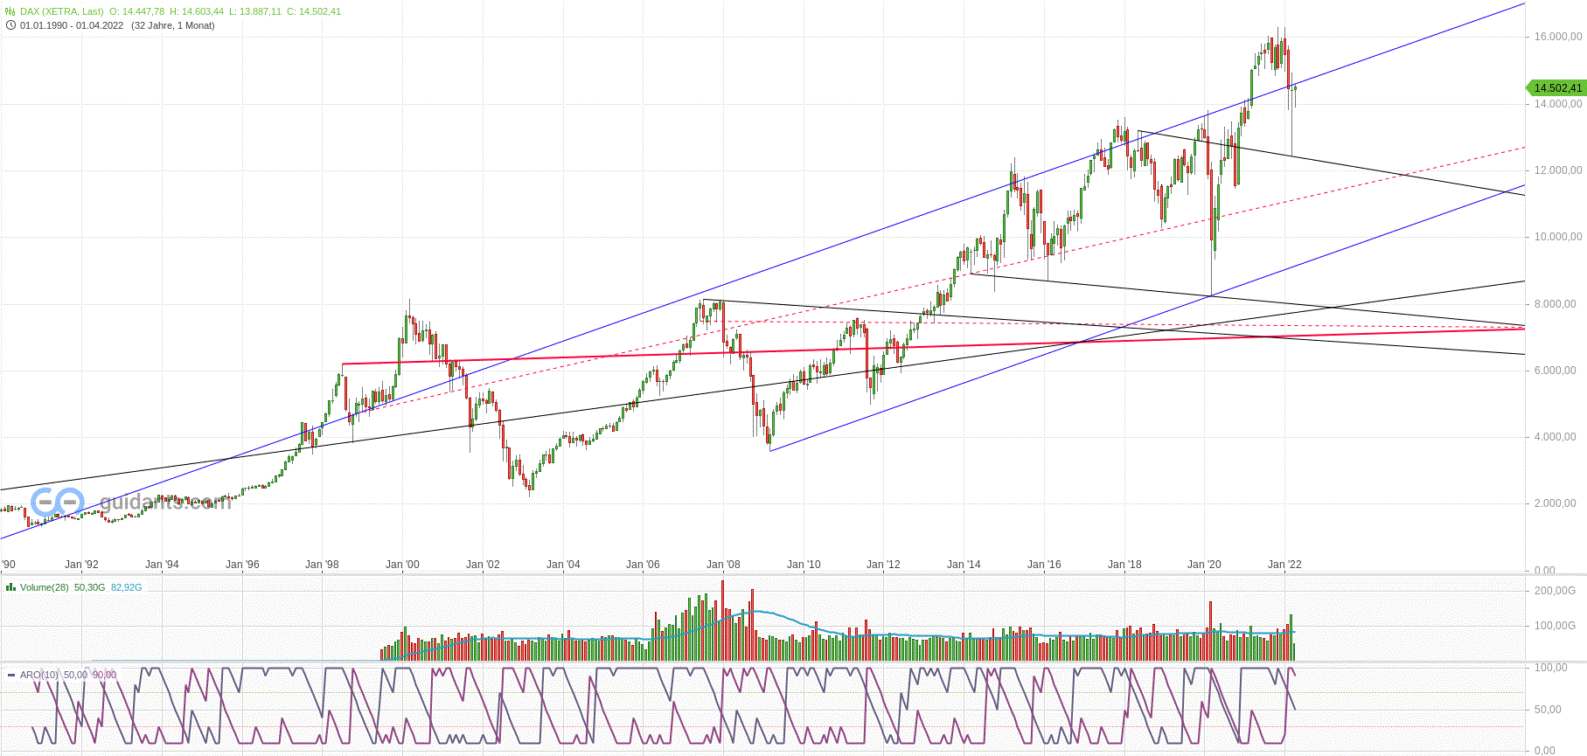Click the close value C: 14.502,41

[314, 11]
